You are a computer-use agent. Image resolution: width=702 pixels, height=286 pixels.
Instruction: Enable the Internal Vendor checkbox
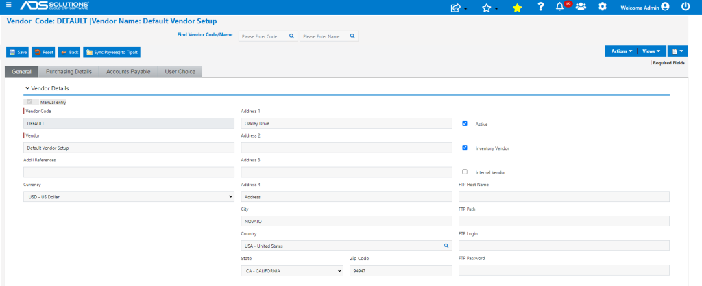(465, 172)
